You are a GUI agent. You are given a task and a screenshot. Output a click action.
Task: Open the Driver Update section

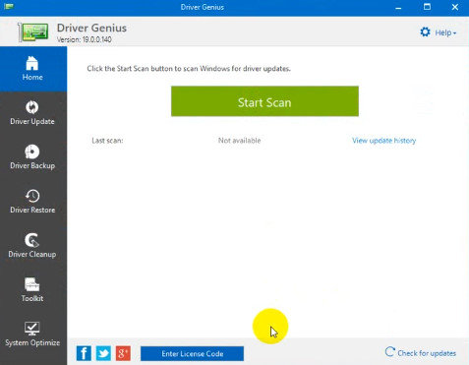click(x=32, y=113)
